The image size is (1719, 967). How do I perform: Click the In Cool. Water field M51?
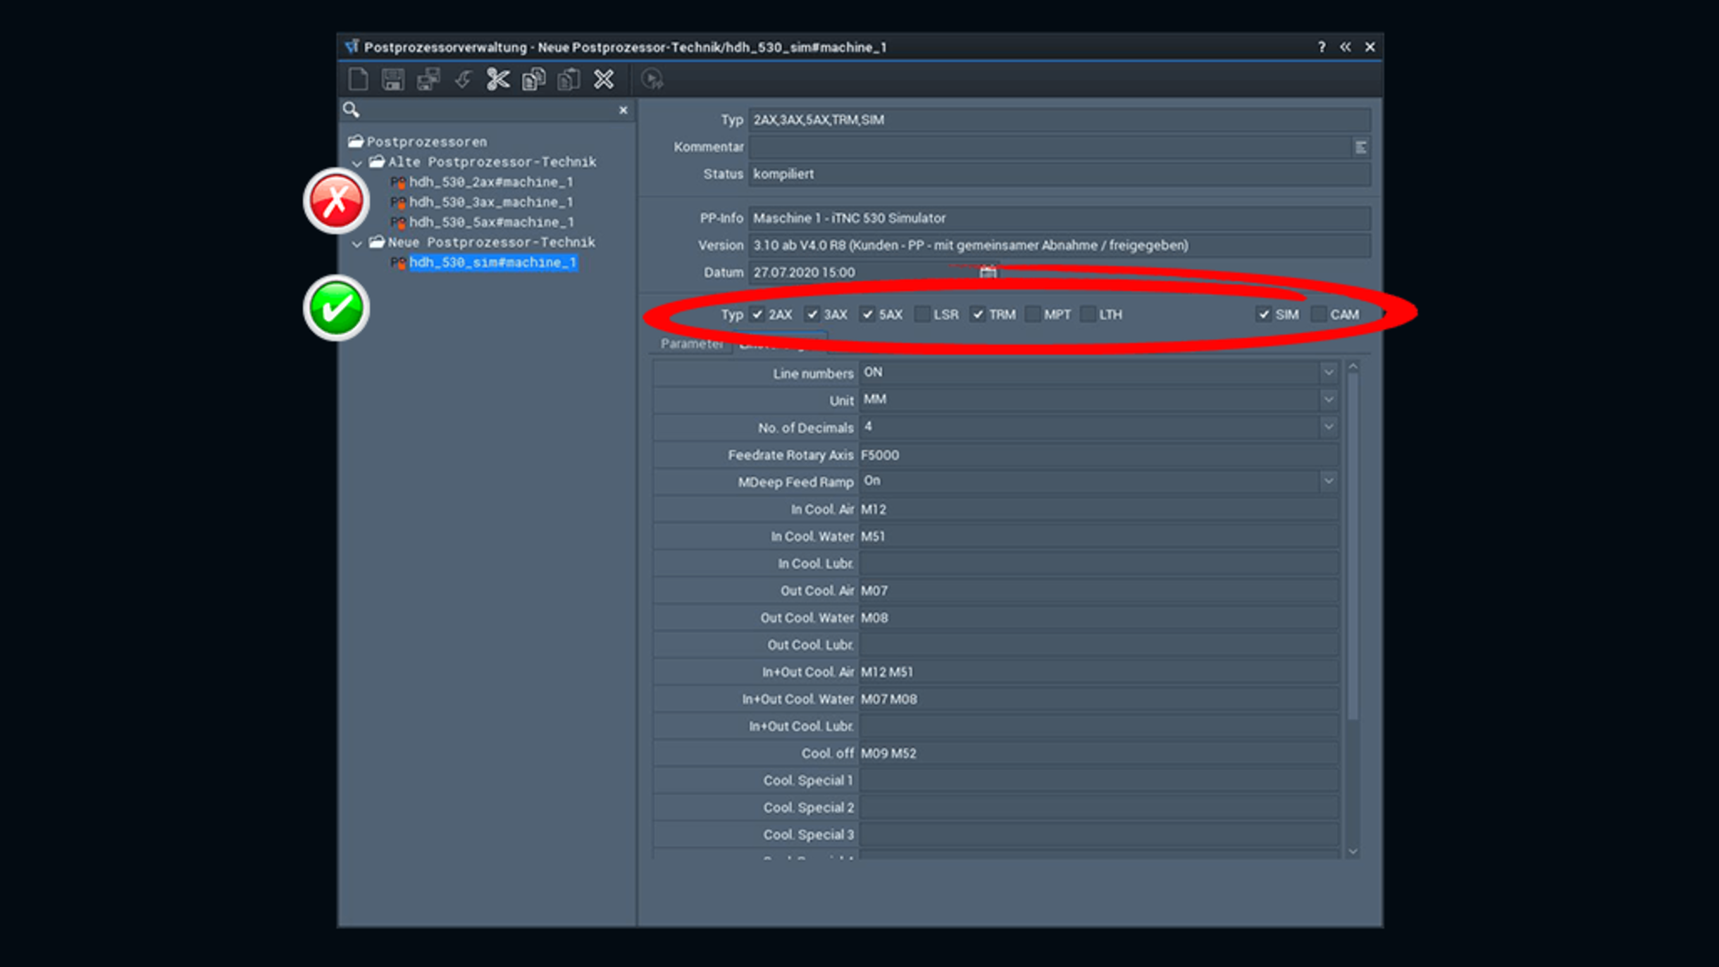tap(1098, 537)
